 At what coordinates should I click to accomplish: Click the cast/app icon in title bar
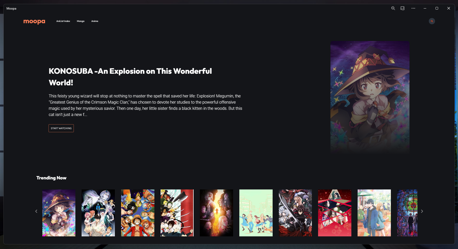402,8
